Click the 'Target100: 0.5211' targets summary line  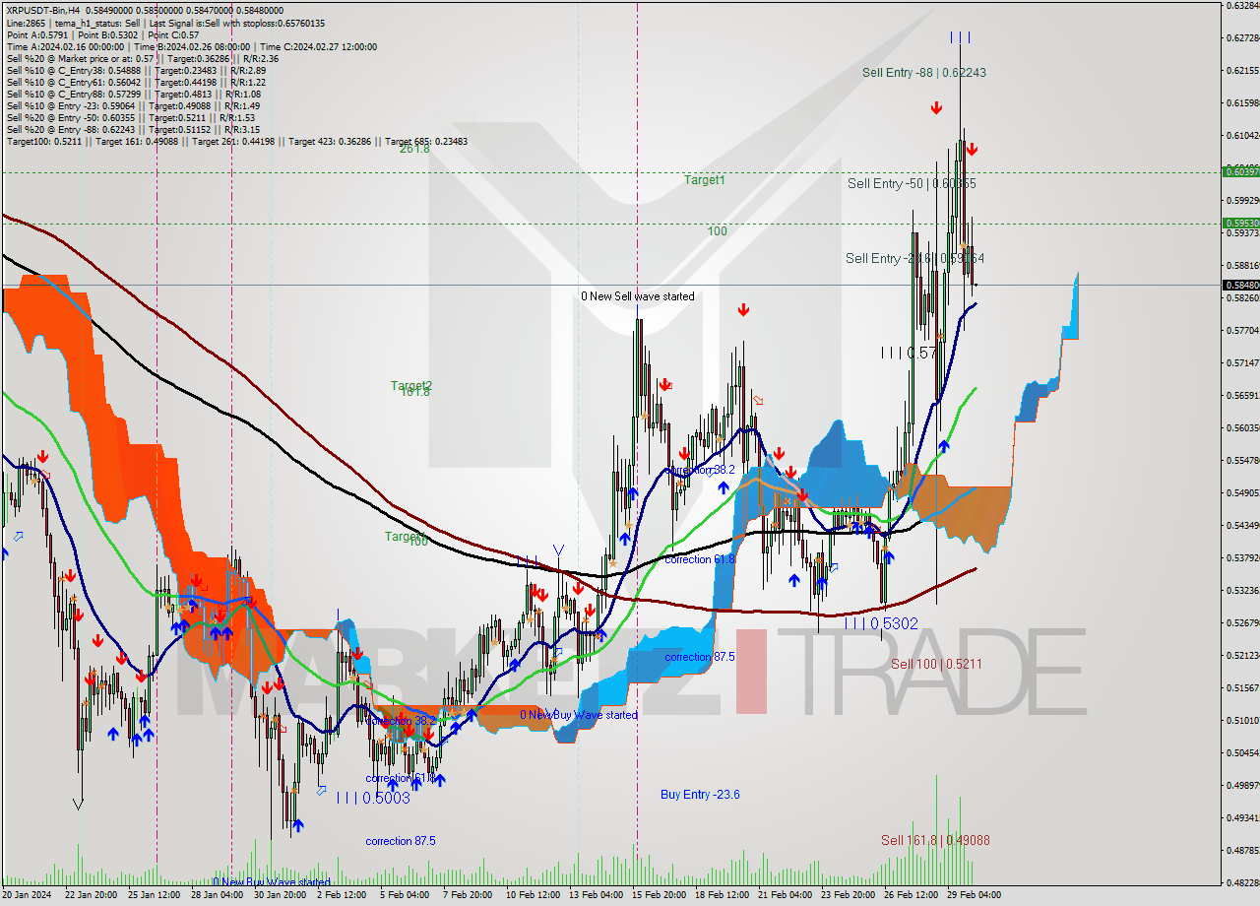tap(237, 140)
